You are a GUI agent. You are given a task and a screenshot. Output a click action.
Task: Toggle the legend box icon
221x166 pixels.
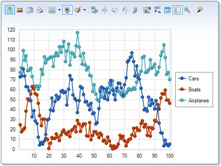(178, 10)
